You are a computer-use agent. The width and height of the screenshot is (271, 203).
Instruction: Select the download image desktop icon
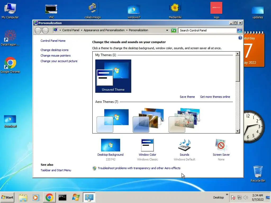(10, 121)
